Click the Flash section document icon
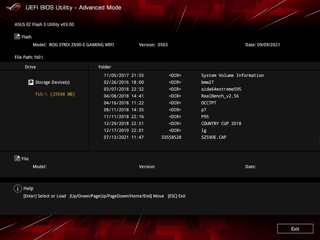The width and height of the screenshot is (320, 240). pos(17,37)
